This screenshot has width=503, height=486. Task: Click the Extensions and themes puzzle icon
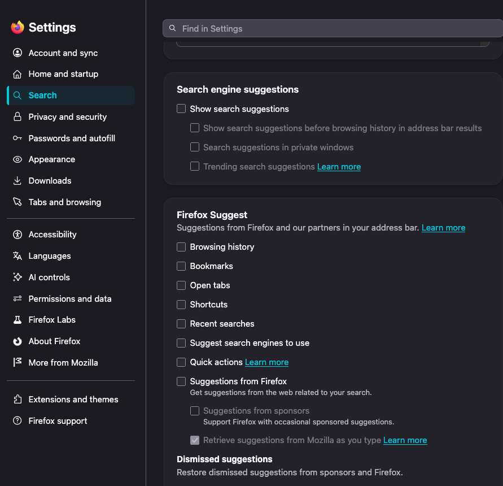tap(18, 400)
